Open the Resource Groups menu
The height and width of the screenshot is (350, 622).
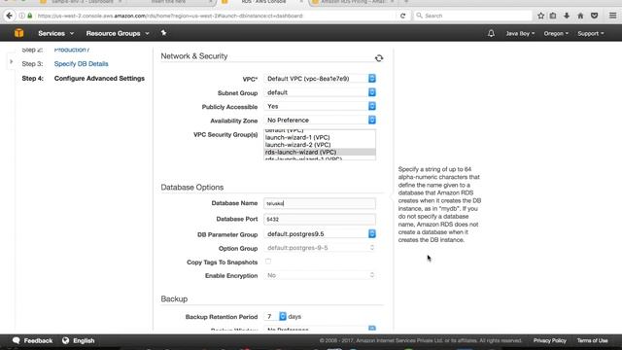(x=118, y=33)
